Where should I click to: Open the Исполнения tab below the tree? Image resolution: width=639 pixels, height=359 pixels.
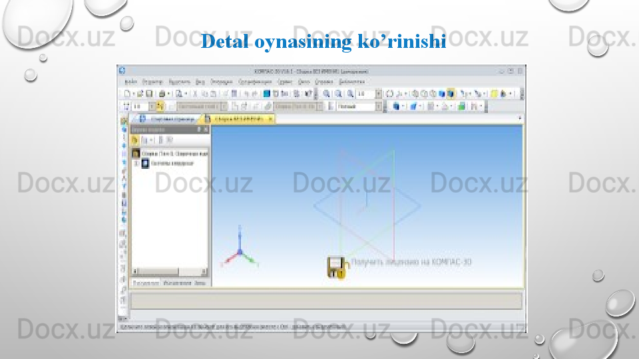click(x=177, y=283)
